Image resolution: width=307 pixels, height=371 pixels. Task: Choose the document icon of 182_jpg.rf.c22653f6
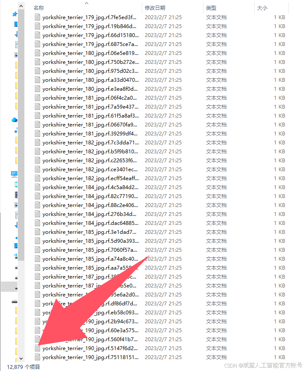click(37, 161)
